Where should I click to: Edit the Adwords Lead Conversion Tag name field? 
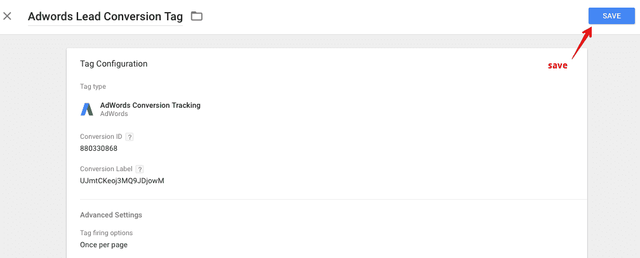tap(105, 16)
